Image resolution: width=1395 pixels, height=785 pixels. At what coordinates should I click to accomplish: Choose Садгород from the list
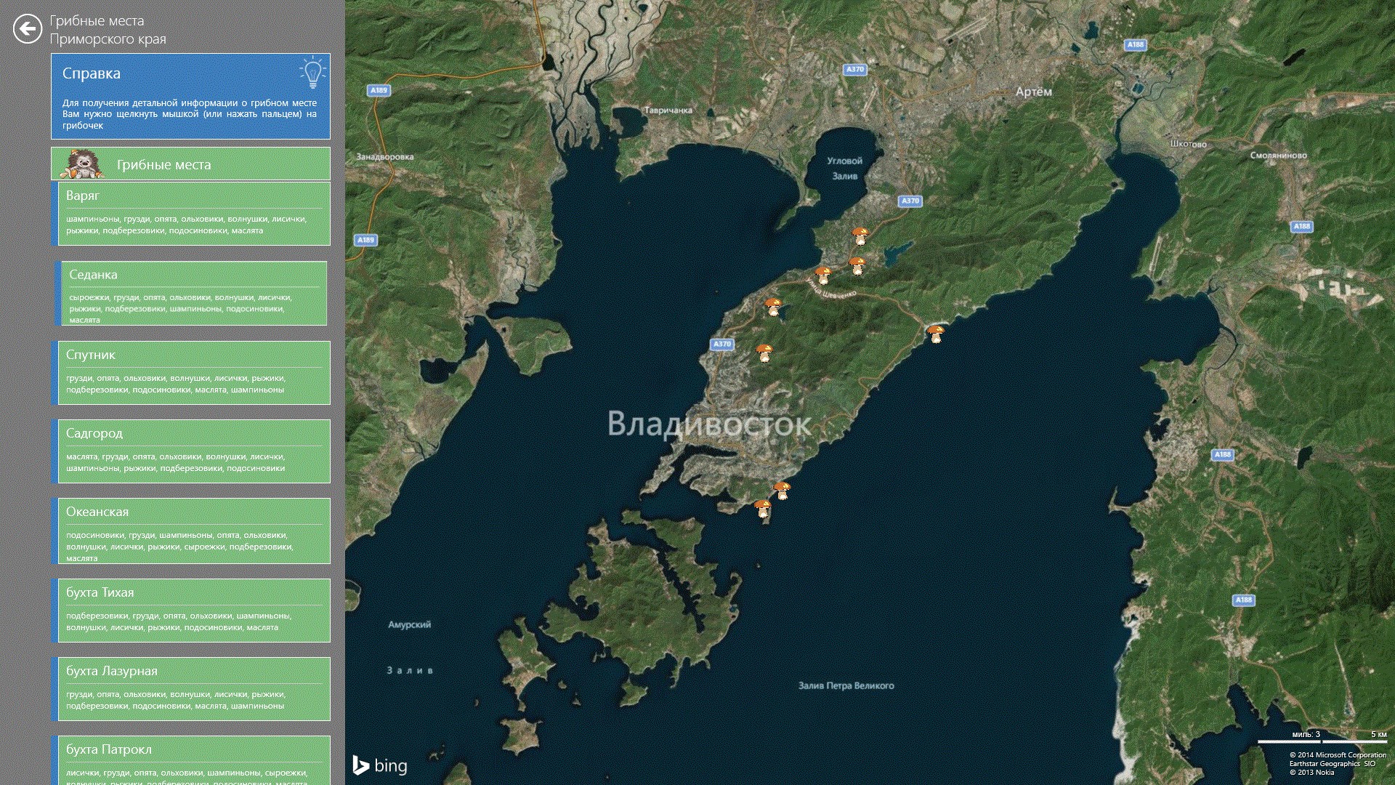(x=193, y=451)
